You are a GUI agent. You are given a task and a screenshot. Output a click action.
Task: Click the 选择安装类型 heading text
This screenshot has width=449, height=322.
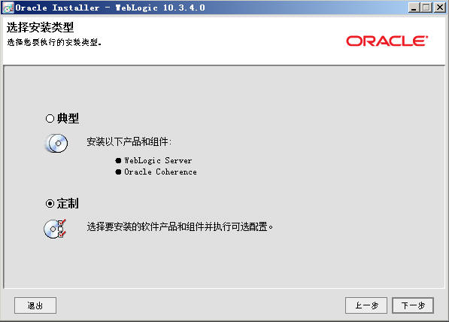pyautogui.click(x=40, y=28)
